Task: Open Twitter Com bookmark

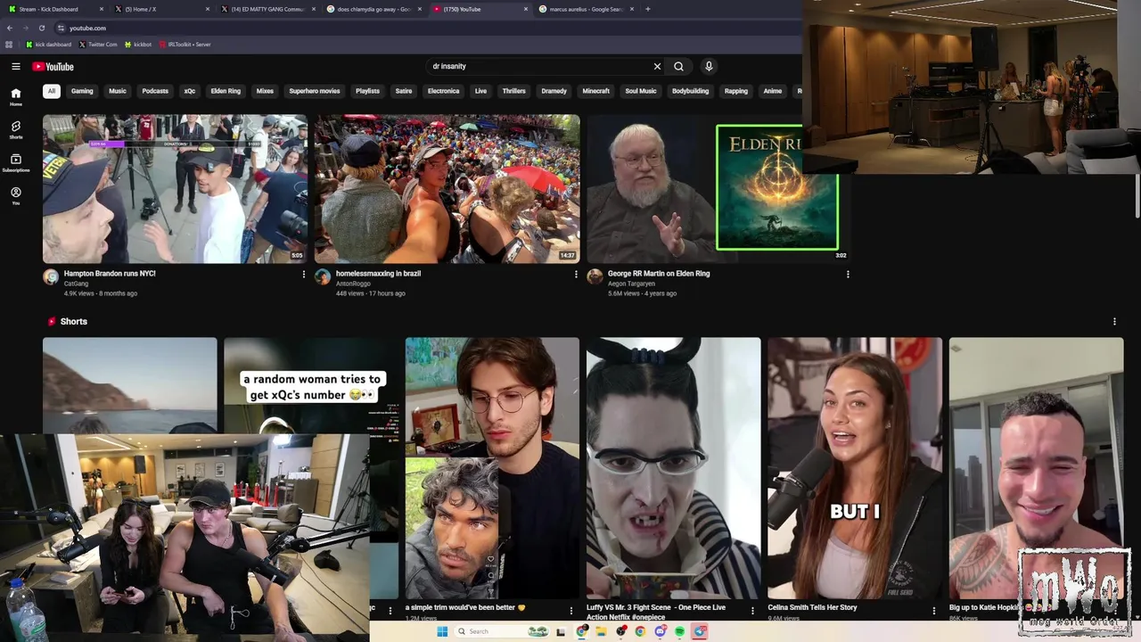Action: point(98,44)
